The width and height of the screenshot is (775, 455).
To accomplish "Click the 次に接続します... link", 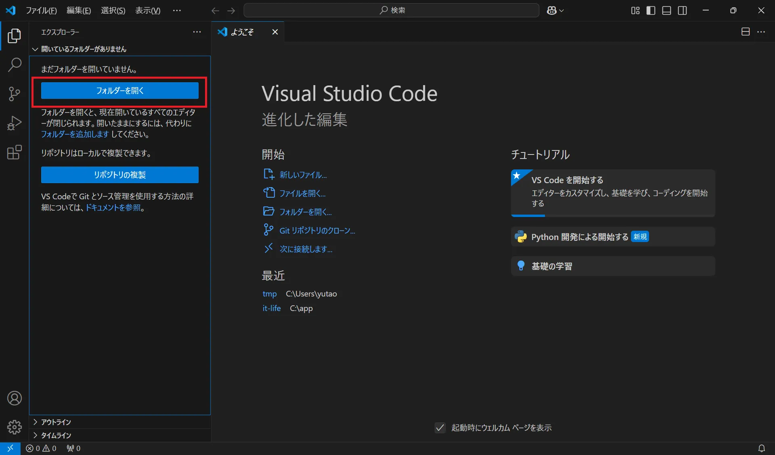I will coord(306,249).
